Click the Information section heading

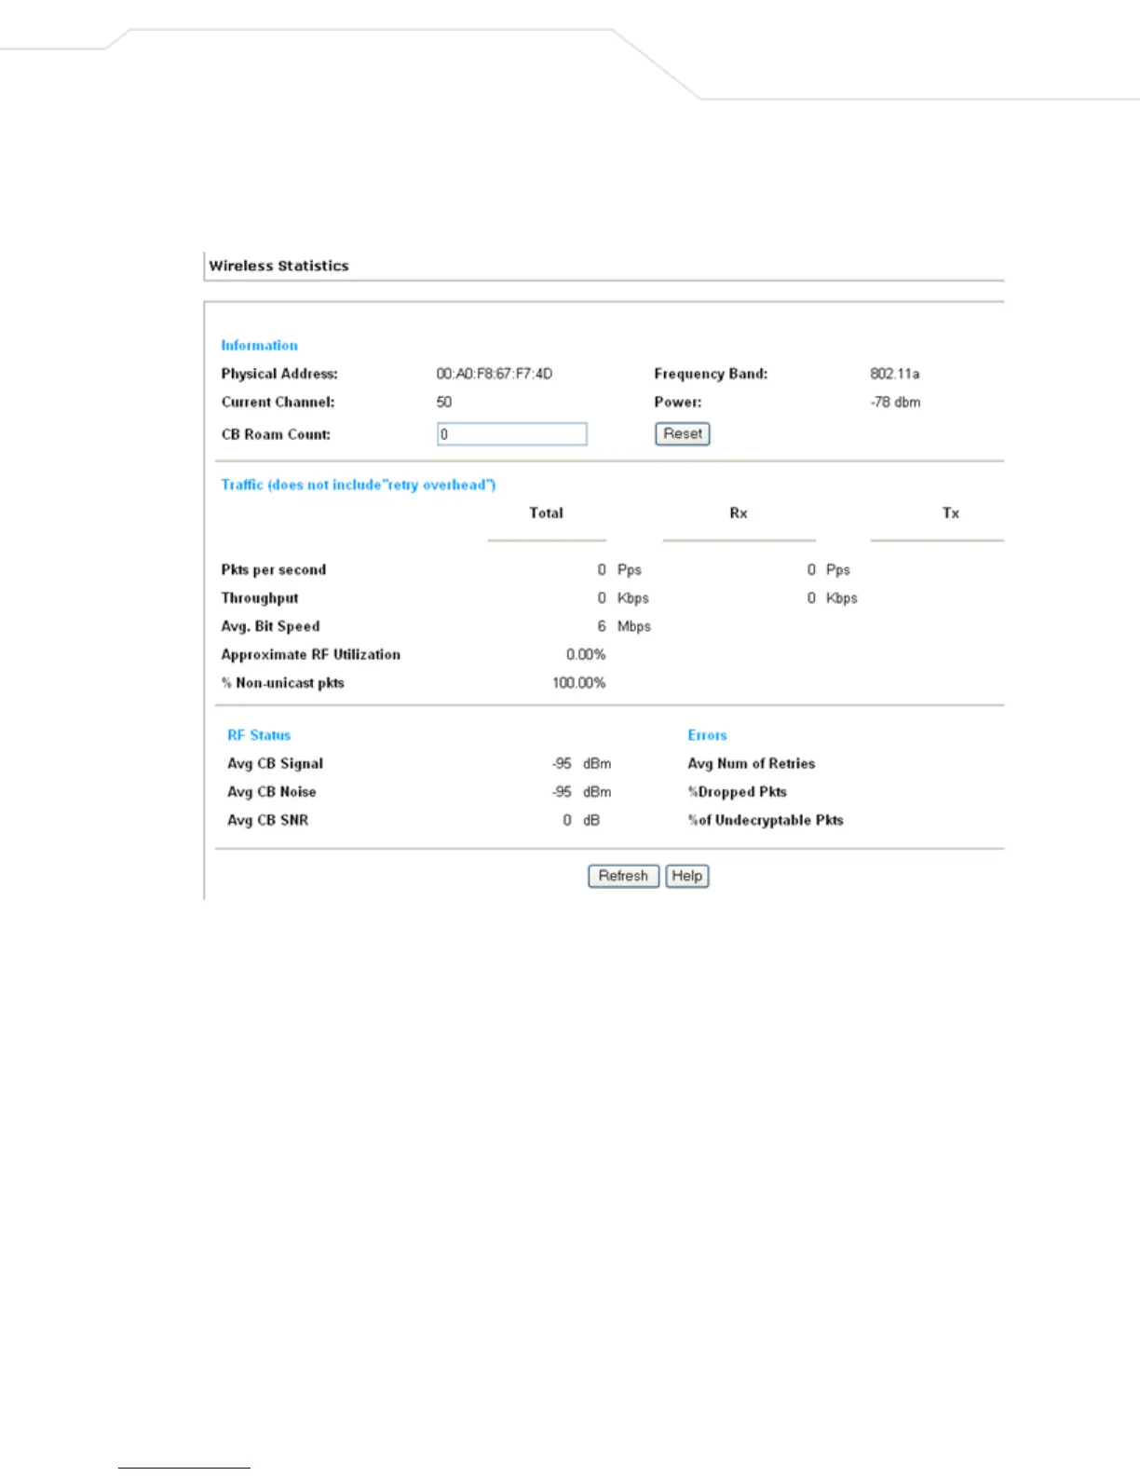[x=259, y=345]
